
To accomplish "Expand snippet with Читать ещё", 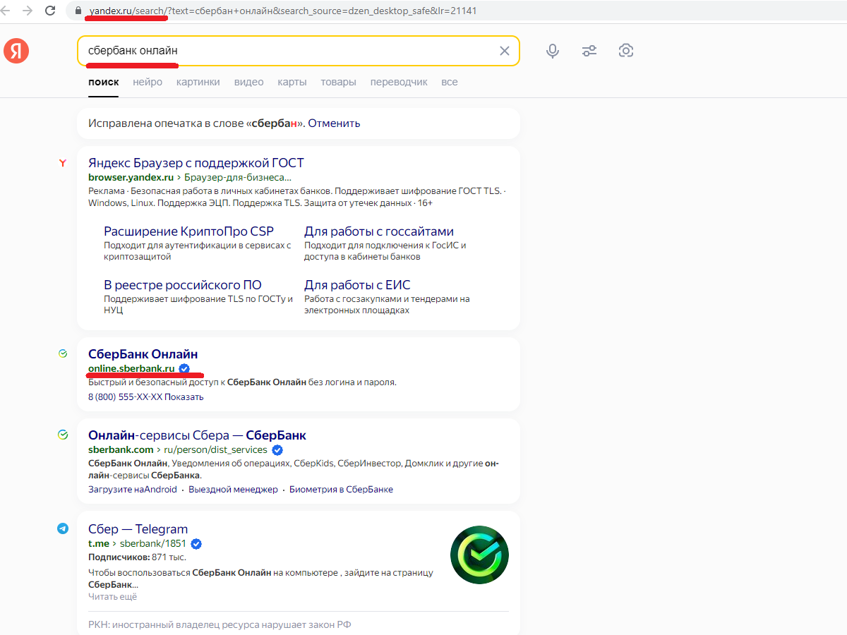I will tap(112, 596).
